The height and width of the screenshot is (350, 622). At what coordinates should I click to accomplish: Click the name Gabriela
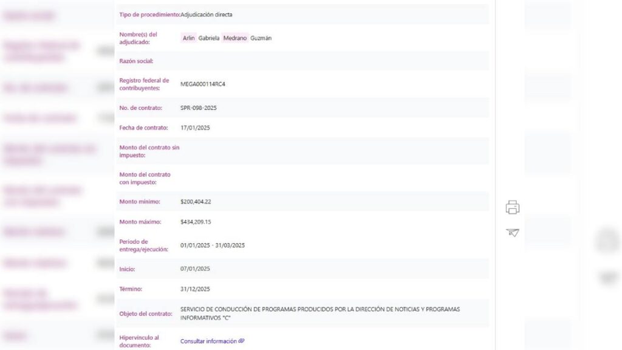209,38
